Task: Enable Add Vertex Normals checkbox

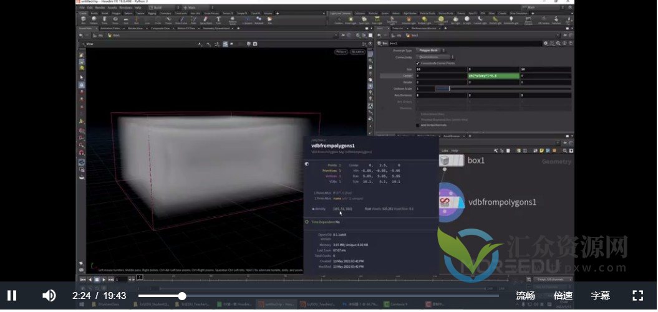Action: [x=418, y=125]
